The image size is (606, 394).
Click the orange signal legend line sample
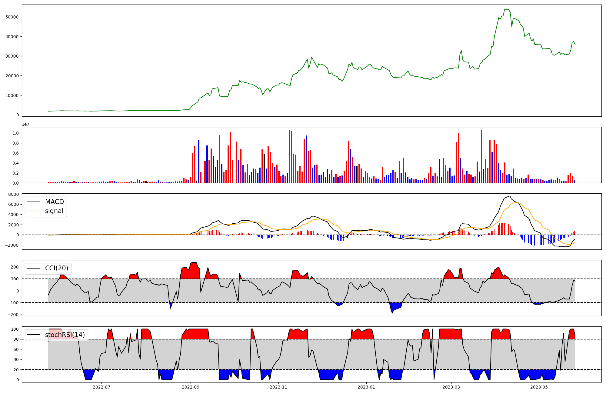click(34, 211)
